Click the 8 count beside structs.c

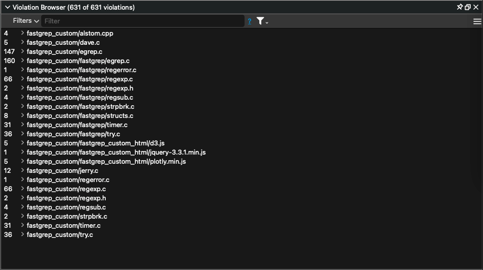pyautogui.click(x=6, y=115)
